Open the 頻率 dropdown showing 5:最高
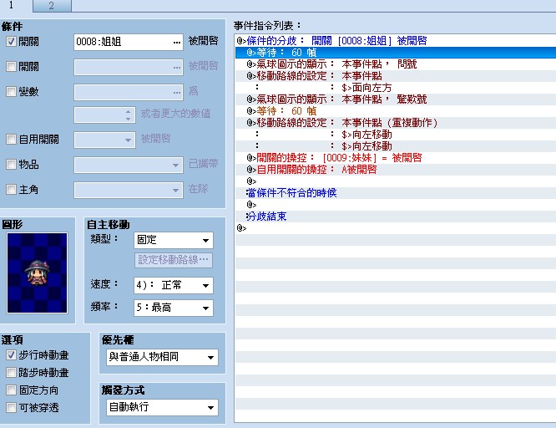Image resolution: width=556 pixels, height=428 pixels. tap(174, 308)
